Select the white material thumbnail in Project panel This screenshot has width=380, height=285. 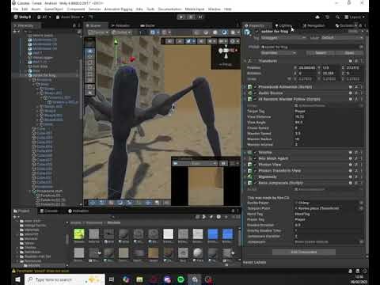click(x=168, y=234)
